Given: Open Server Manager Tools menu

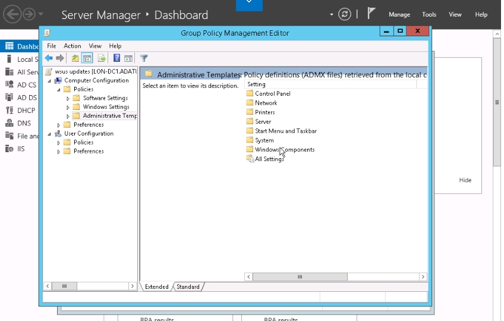Looking at the screenshot, I should coord(429,14).
